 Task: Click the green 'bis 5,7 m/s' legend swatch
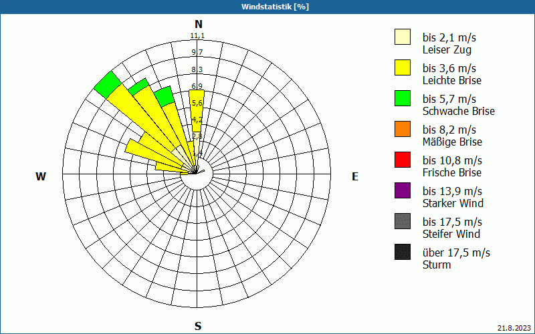click(403, 98)
